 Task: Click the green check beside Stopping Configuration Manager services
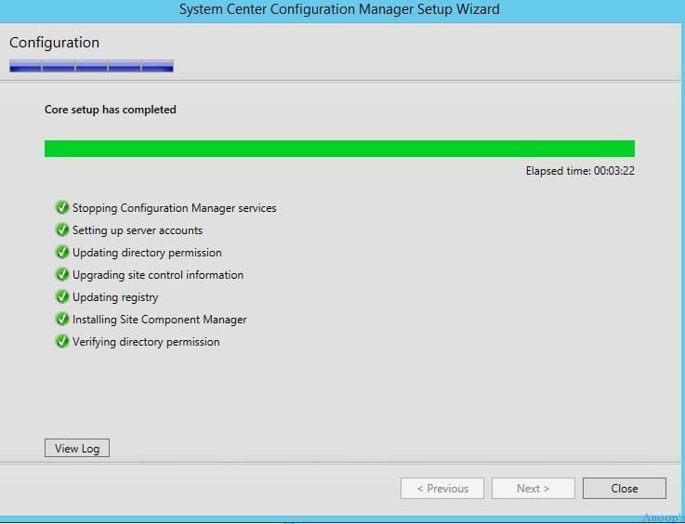click(x=62, y=207)
